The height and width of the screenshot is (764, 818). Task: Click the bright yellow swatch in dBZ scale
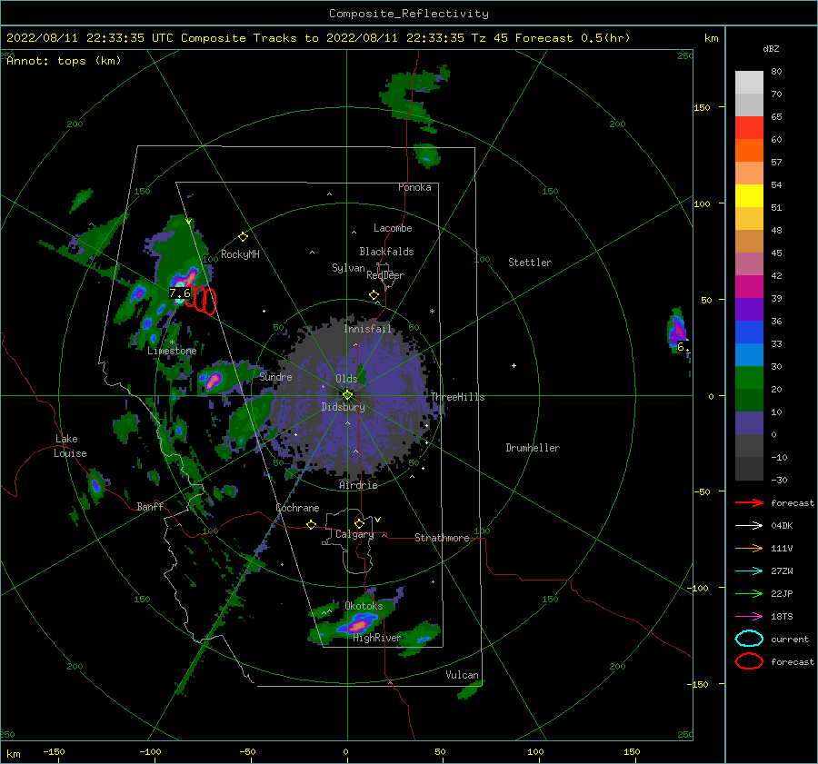point(749,196)
